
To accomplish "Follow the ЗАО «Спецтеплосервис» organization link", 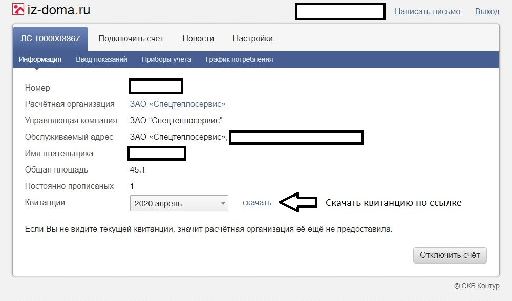I will [178, 104].
